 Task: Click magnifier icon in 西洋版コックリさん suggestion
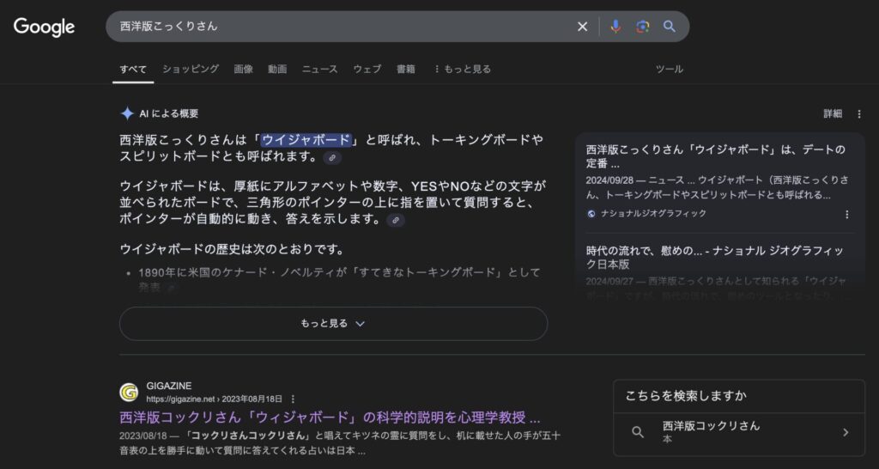tap(638, 432)
